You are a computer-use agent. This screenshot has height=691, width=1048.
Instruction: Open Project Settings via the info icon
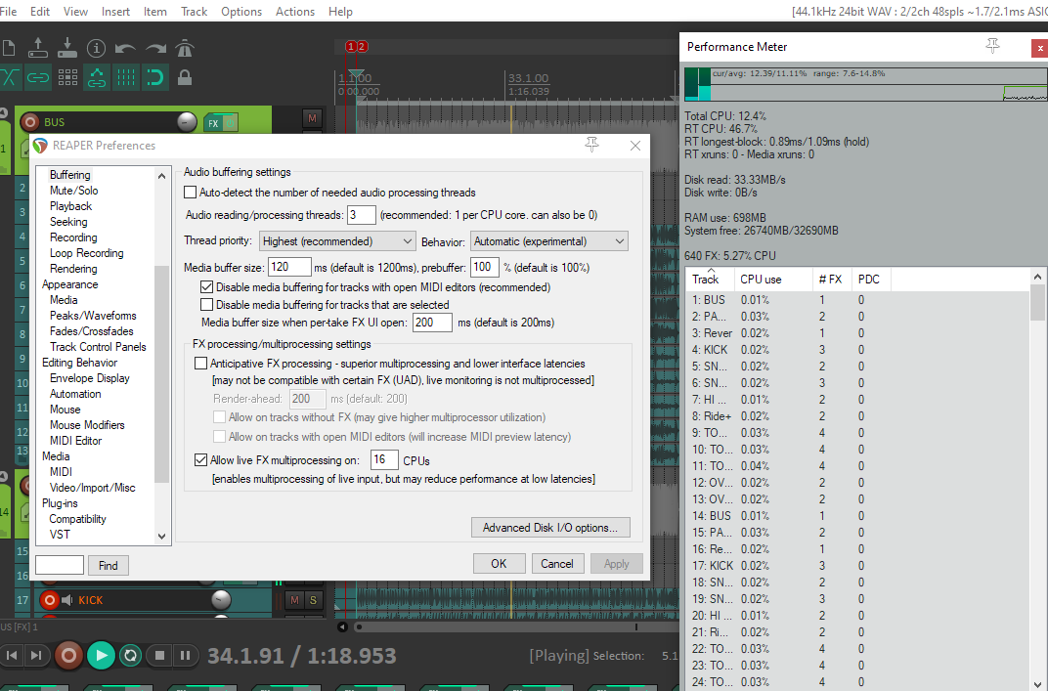(x=96, y=48)
